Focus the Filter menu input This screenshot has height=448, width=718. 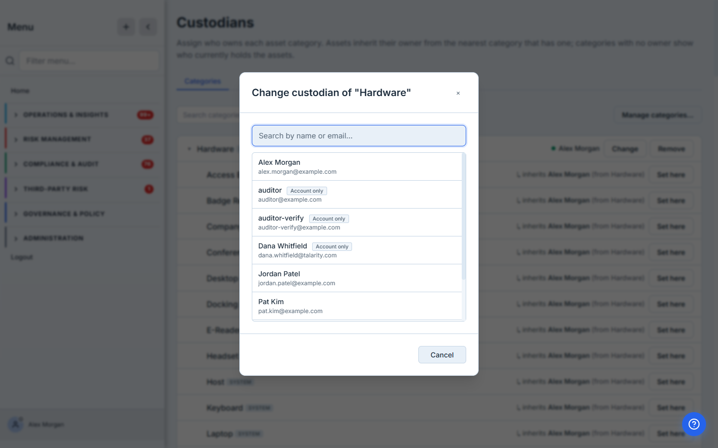(x=89, y=61)
